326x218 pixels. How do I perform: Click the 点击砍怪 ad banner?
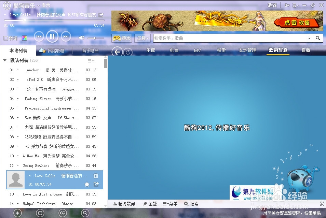click(217, 21)
